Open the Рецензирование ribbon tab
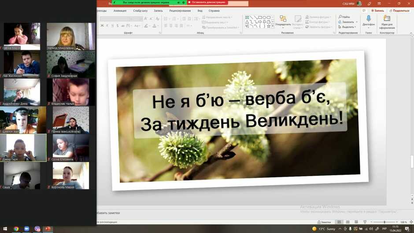 180,11
